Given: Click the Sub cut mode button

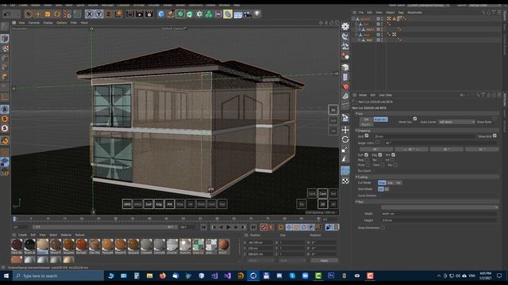Looking at the screenshot, I should pos(390,183).
